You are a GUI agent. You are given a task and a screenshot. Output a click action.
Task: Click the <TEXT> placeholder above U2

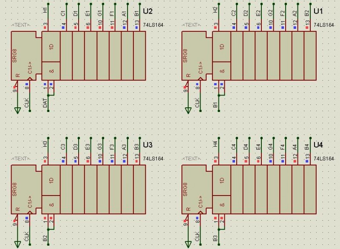tap(21, 25)
